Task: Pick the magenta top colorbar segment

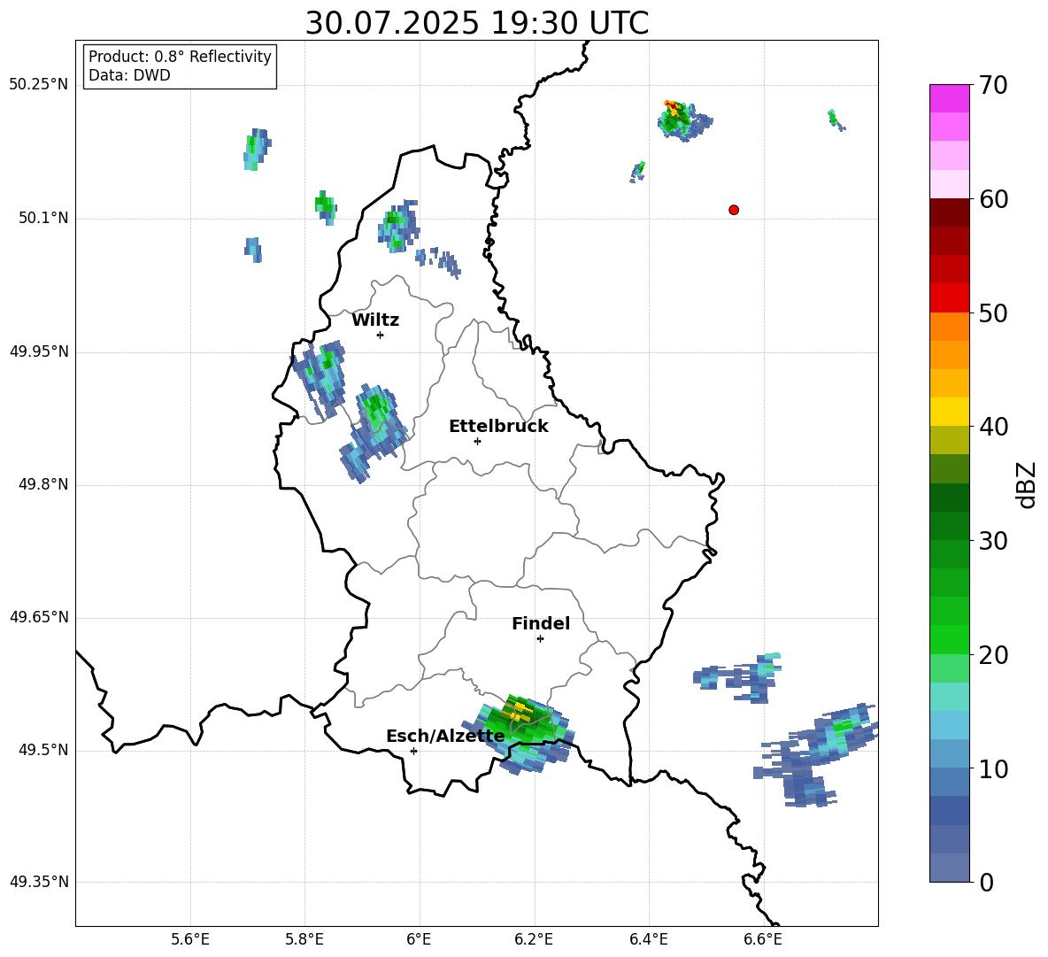Action: [949, 98]
